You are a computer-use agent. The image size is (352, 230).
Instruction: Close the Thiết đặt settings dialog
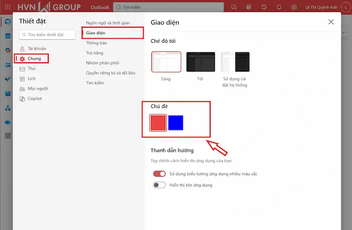(x=331, y=22)
